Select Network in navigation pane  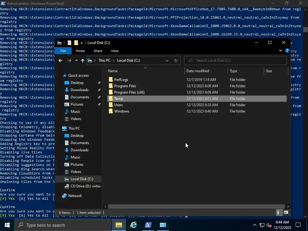point(75,196)
